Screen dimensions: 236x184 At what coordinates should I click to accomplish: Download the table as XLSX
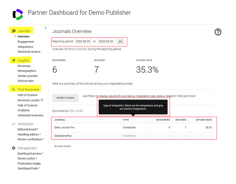pos(80,111)
